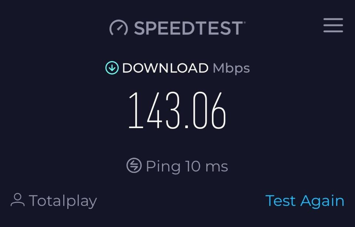Viewport: 355px width, 227px height.
Task: Run the test via Test Again
Action: point(305,201)
